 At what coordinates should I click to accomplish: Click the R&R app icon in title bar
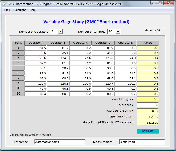tap(4, 4)
